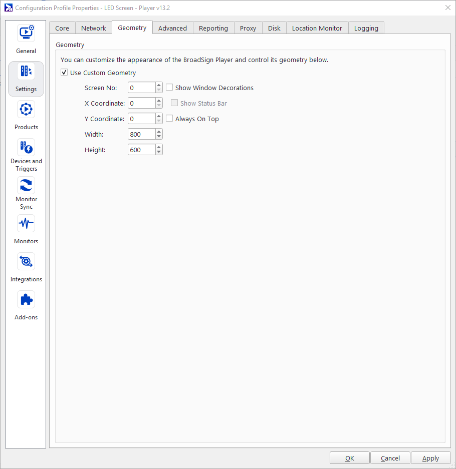Open the Integrations sidebar icon

tap(26, 262)
